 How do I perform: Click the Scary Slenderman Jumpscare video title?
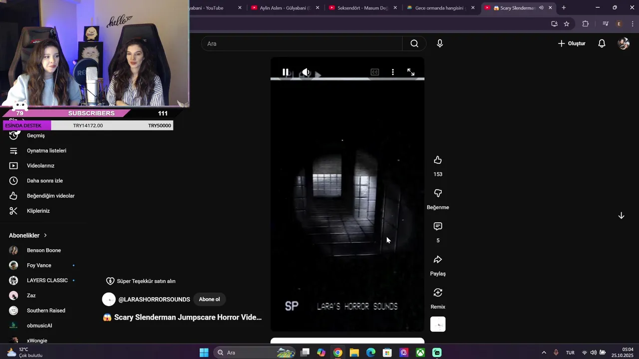coord(188,317)
